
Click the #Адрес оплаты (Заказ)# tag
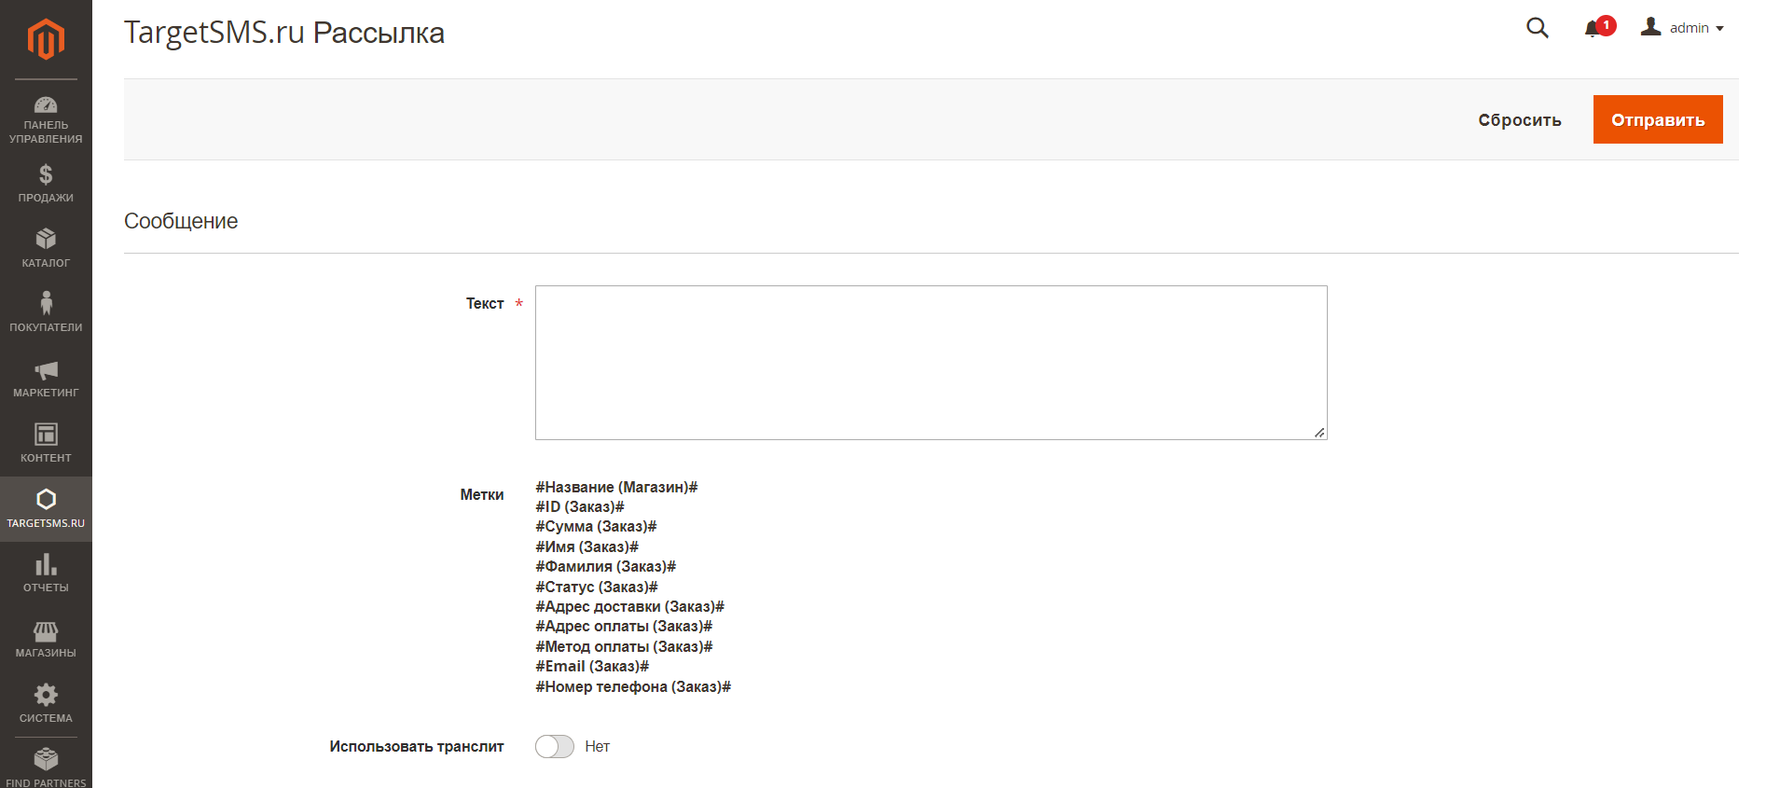pos(624,627)
